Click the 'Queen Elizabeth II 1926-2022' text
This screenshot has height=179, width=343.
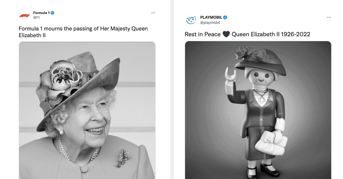point(271,34)
